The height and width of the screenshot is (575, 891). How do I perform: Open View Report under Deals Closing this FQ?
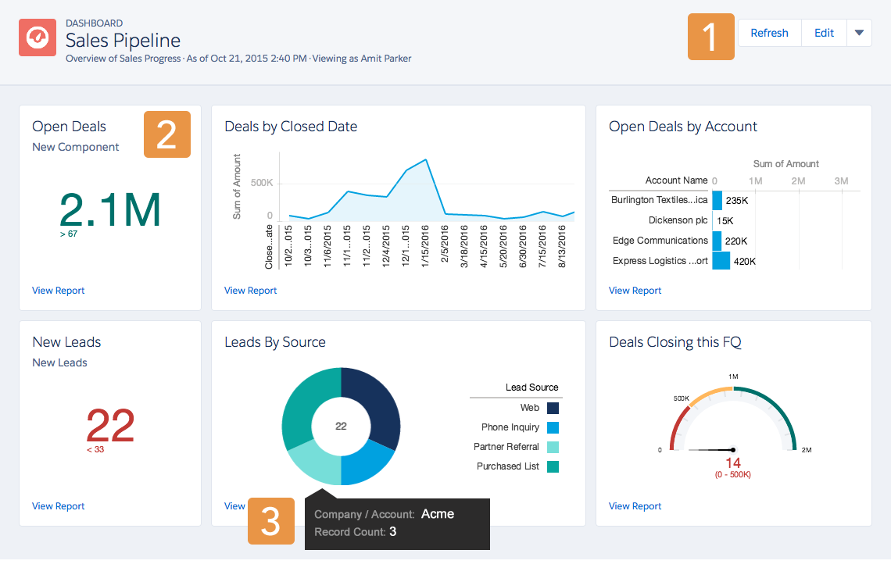click(635, 505)
